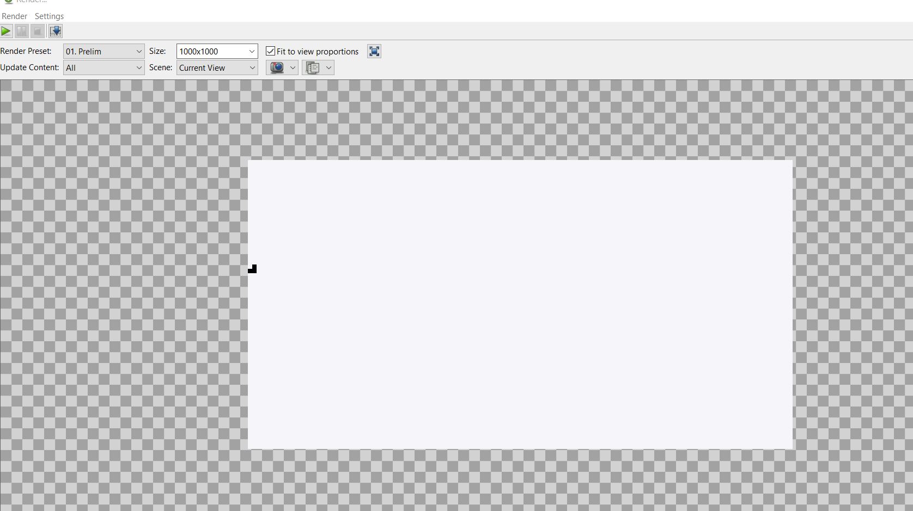Click the camera tool icon
The width and height of the screenshot is (913, 511).
pyautogui.click(x=277, y=67)
